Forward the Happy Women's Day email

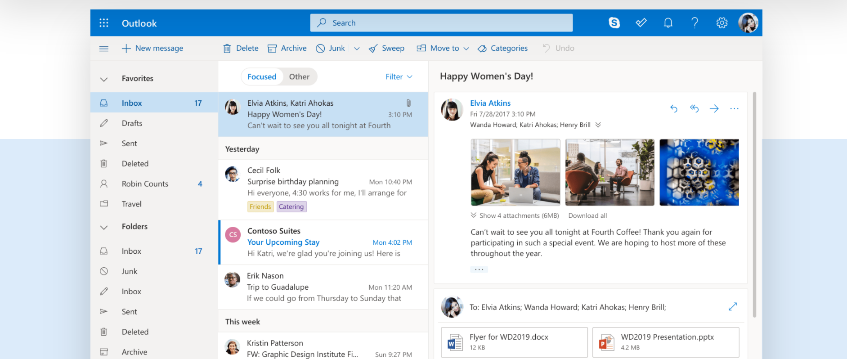tap(714, 108)
